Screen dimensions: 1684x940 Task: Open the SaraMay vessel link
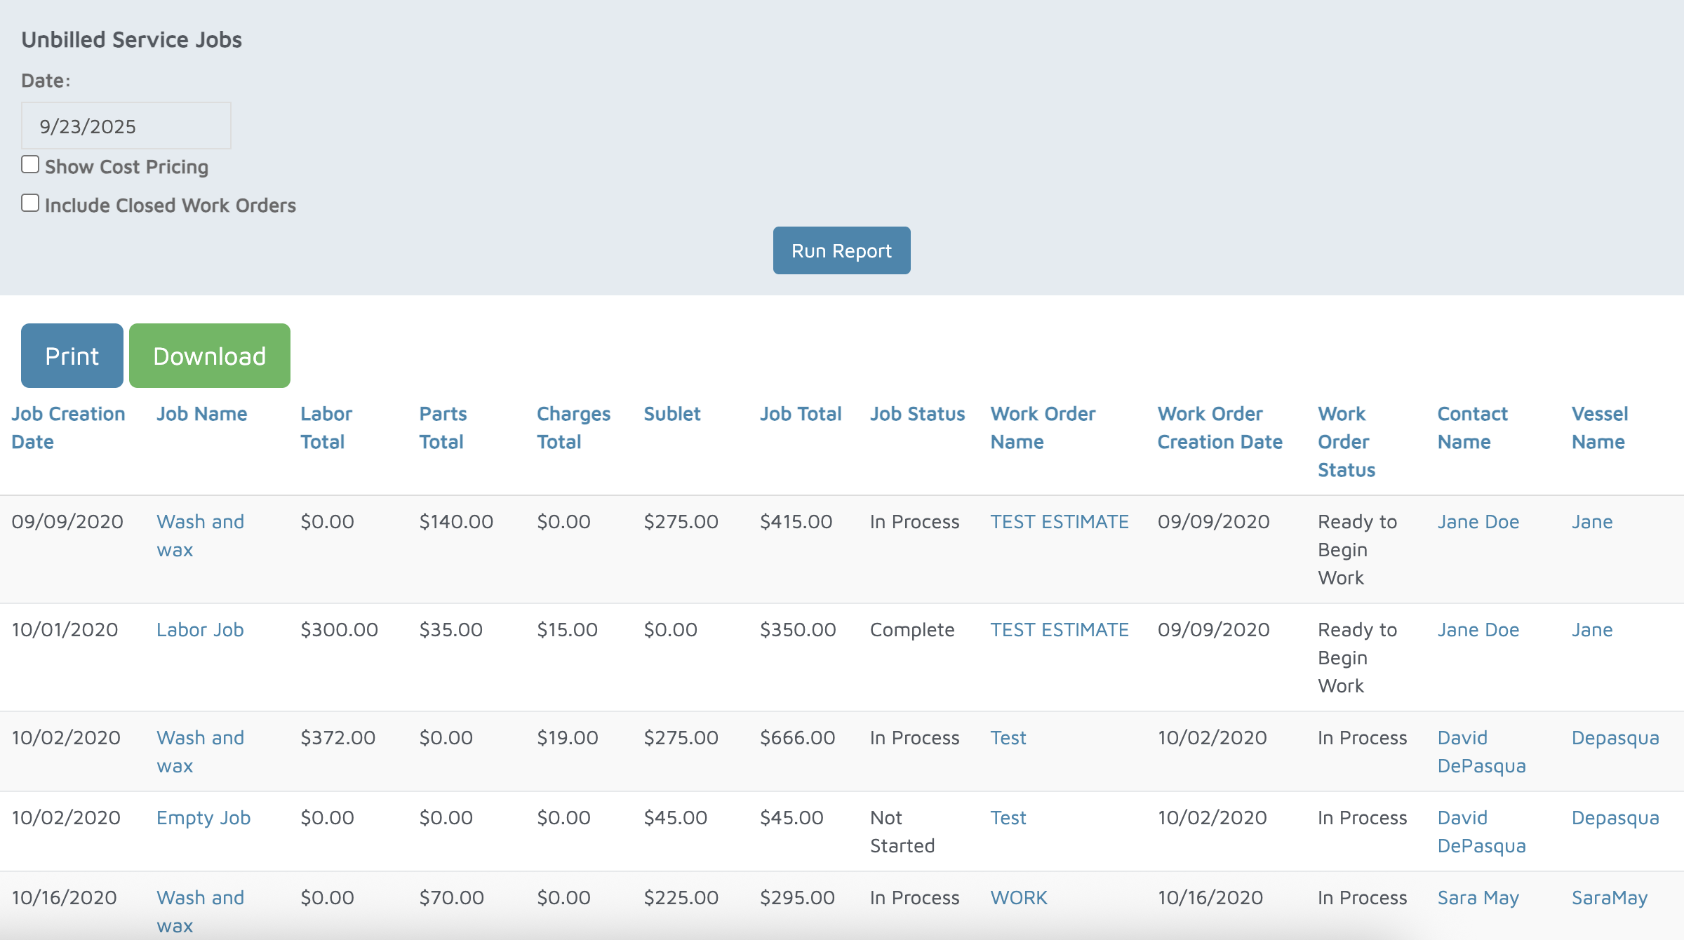click(1609, 898)
